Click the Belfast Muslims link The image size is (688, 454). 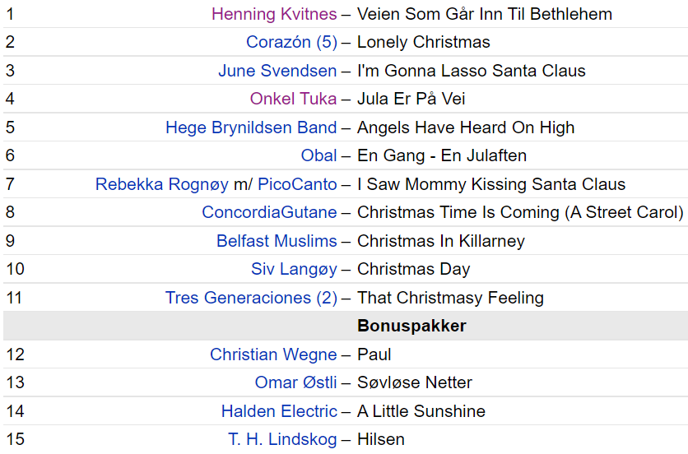[277, 241]
